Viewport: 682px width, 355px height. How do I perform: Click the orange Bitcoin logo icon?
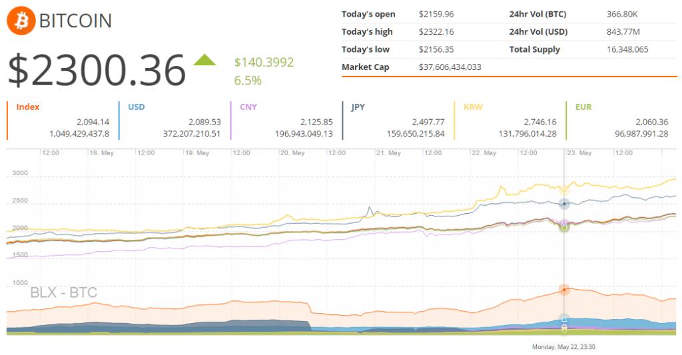tap(21, 21)
